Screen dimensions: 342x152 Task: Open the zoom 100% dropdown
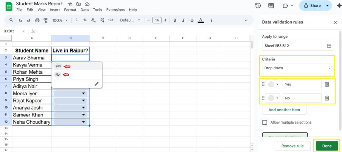(60, 20)
